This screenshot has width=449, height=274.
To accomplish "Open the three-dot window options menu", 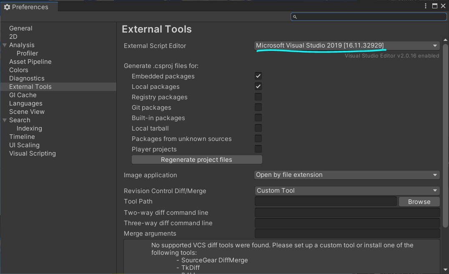I will 426,6.
